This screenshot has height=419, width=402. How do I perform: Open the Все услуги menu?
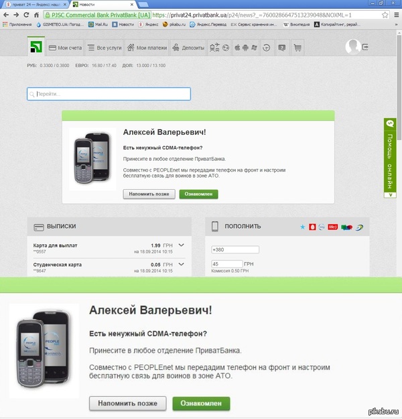(x=106, y=48)
